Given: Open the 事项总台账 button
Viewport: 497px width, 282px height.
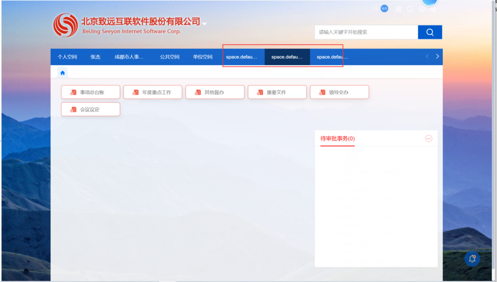Looking at the screenshot, I should pyautogui.click(x=90, y=92).
